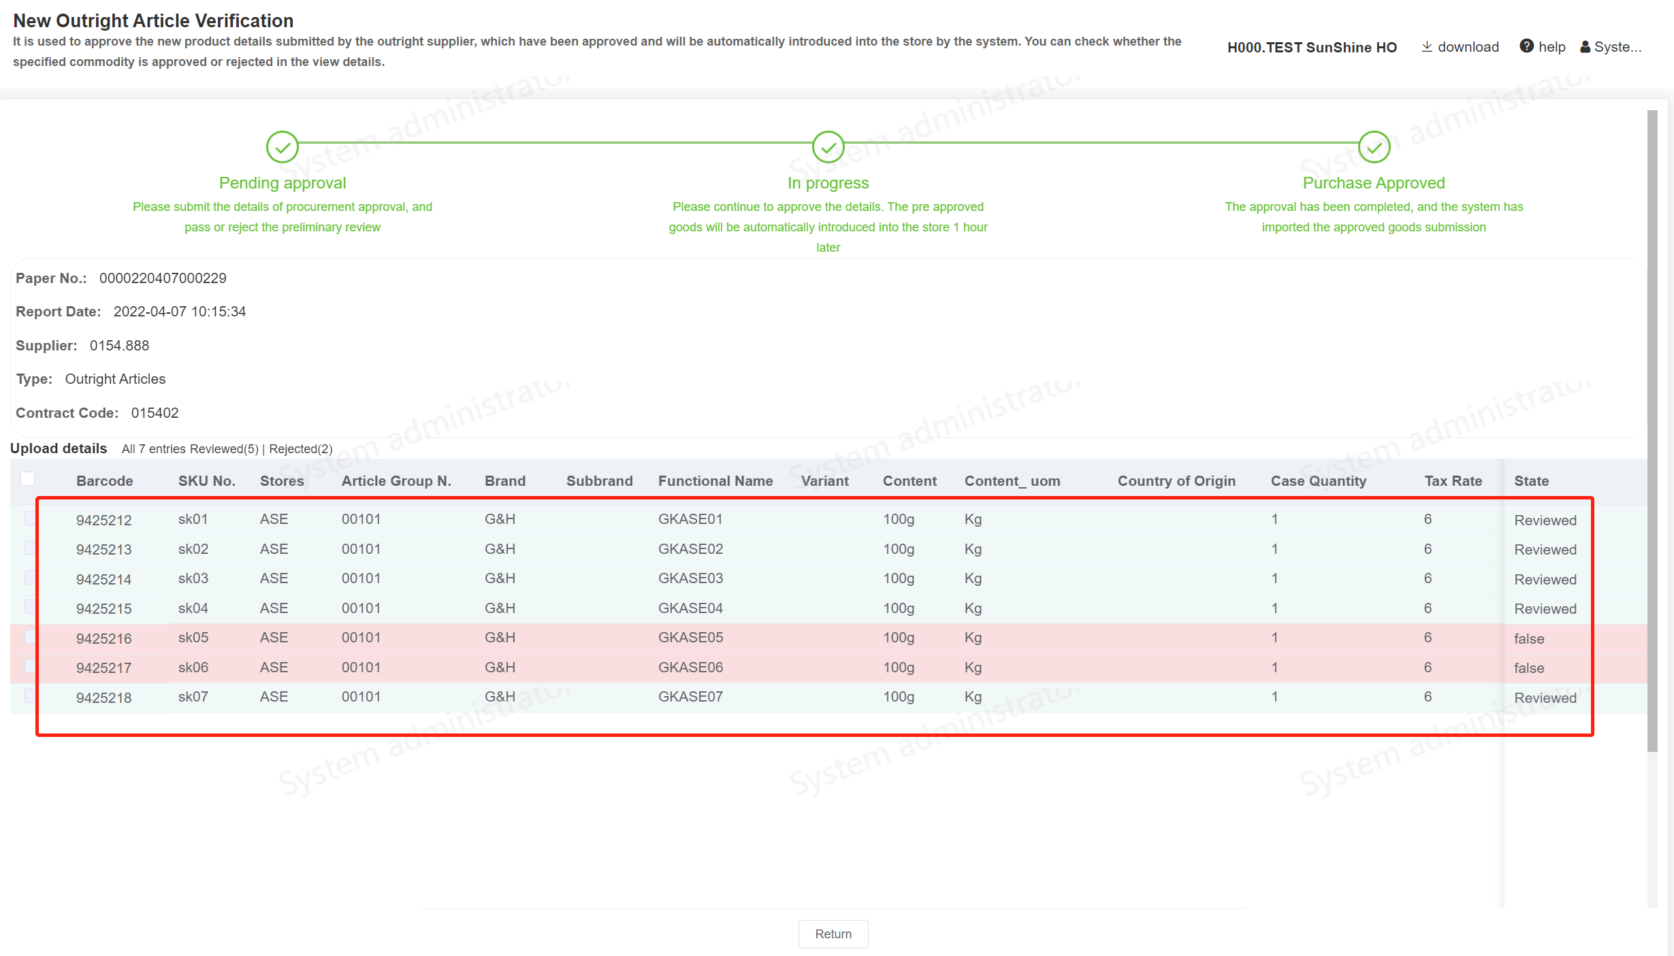Click the H000.TEST SunShine HO store label
Screen dimensions: 1674x956
coord(1311,47)
